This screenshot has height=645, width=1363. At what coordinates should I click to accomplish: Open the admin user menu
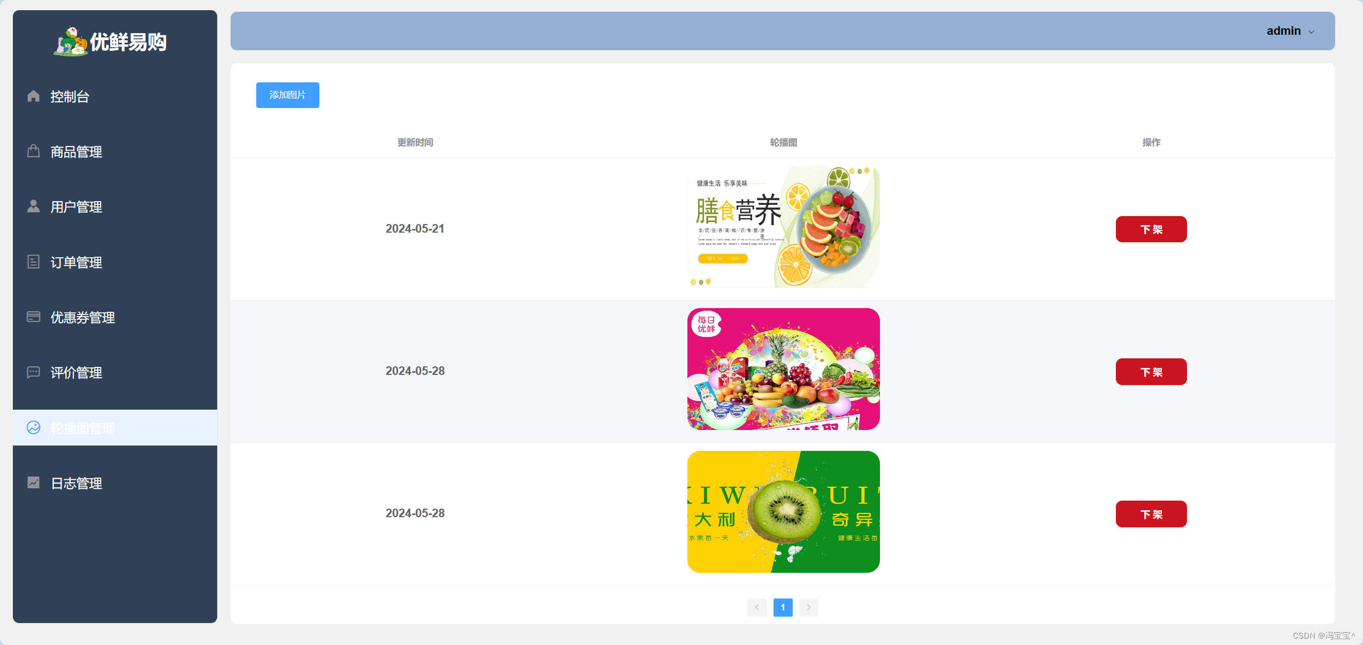[1283, 31]
